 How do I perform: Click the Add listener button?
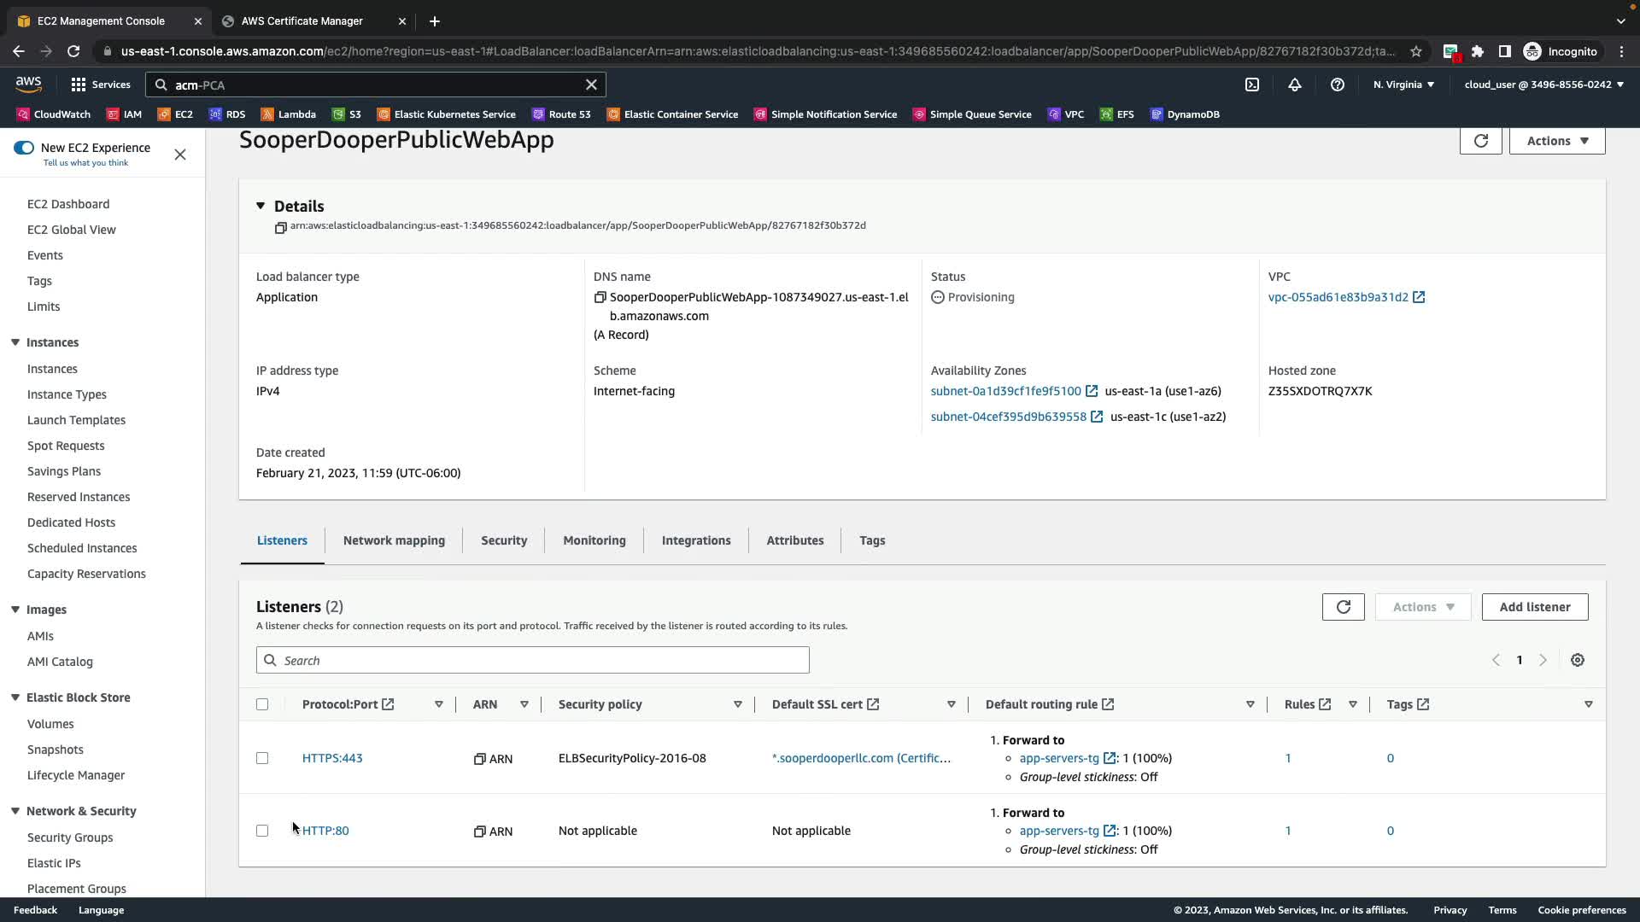(1534, 607)
